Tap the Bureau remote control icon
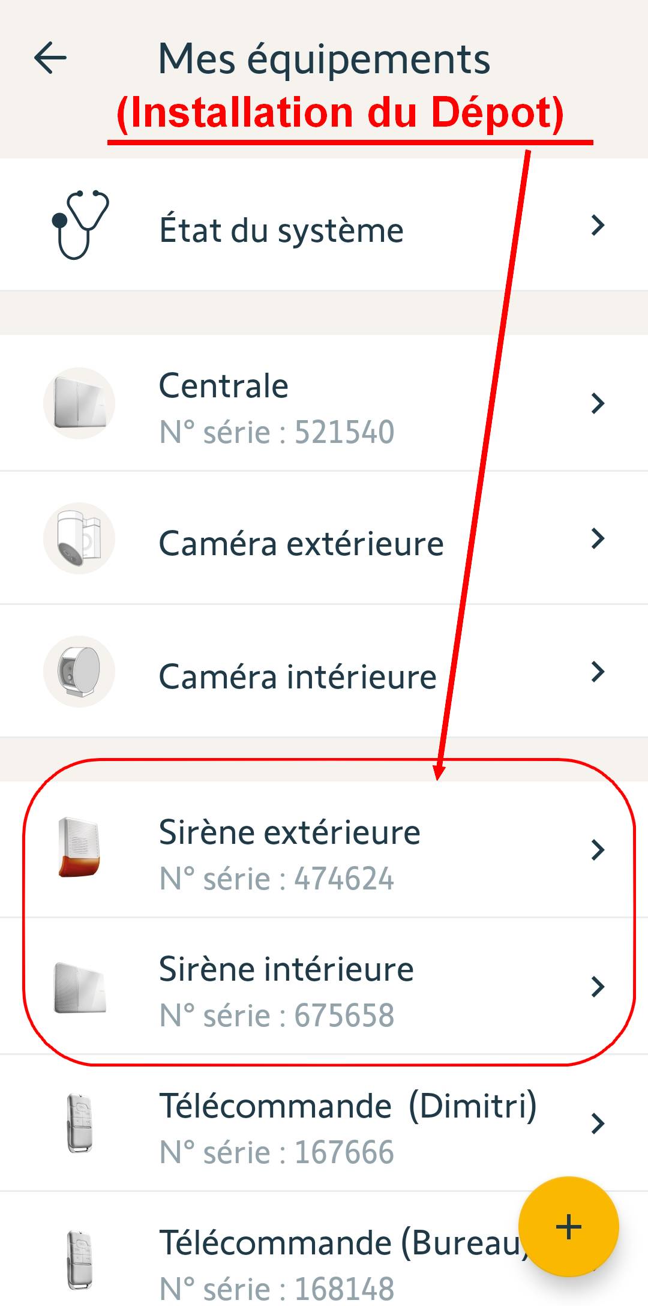This screenshot has width=648, height=1306. pyautogui.click(x=79, y=1259)
